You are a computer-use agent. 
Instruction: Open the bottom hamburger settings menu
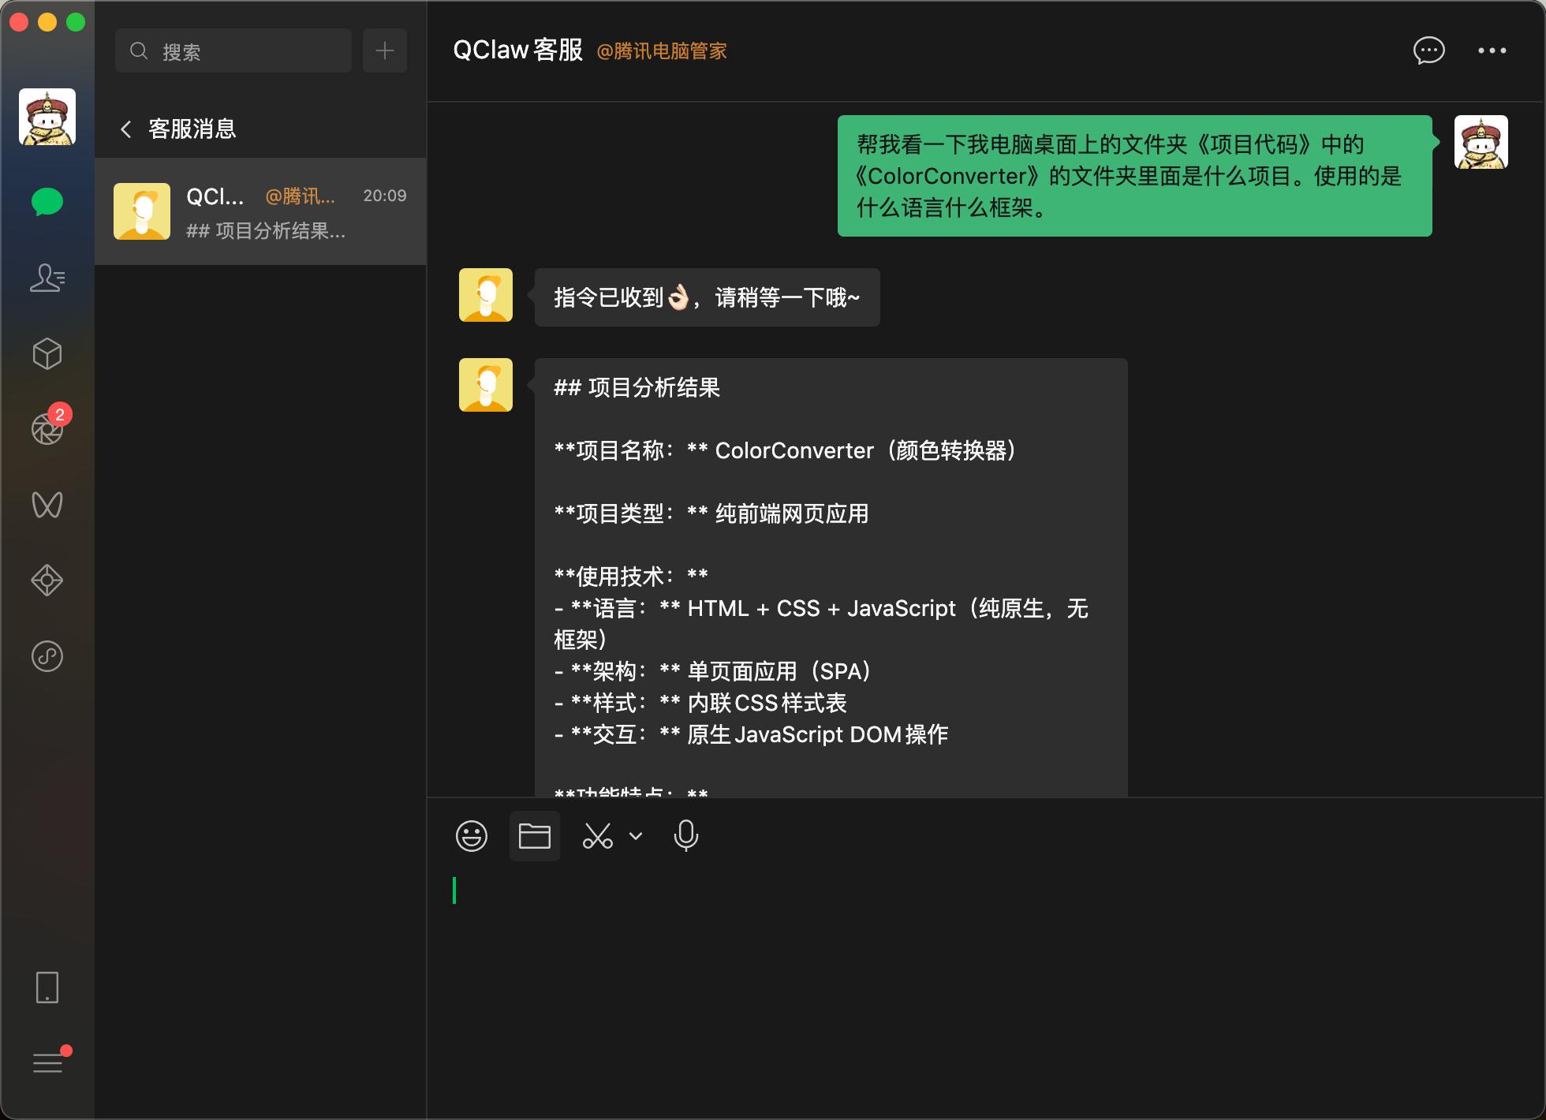coord(47,1063)
